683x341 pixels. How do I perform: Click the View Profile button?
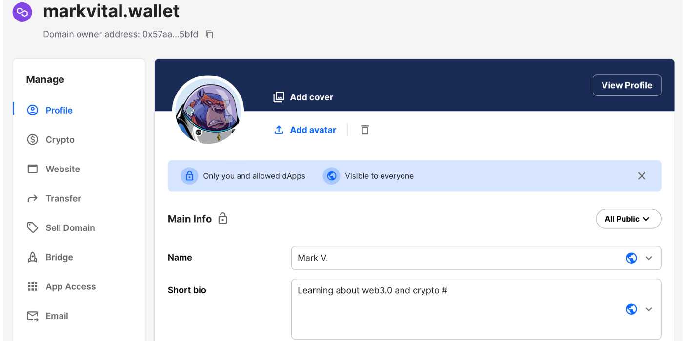627,85
